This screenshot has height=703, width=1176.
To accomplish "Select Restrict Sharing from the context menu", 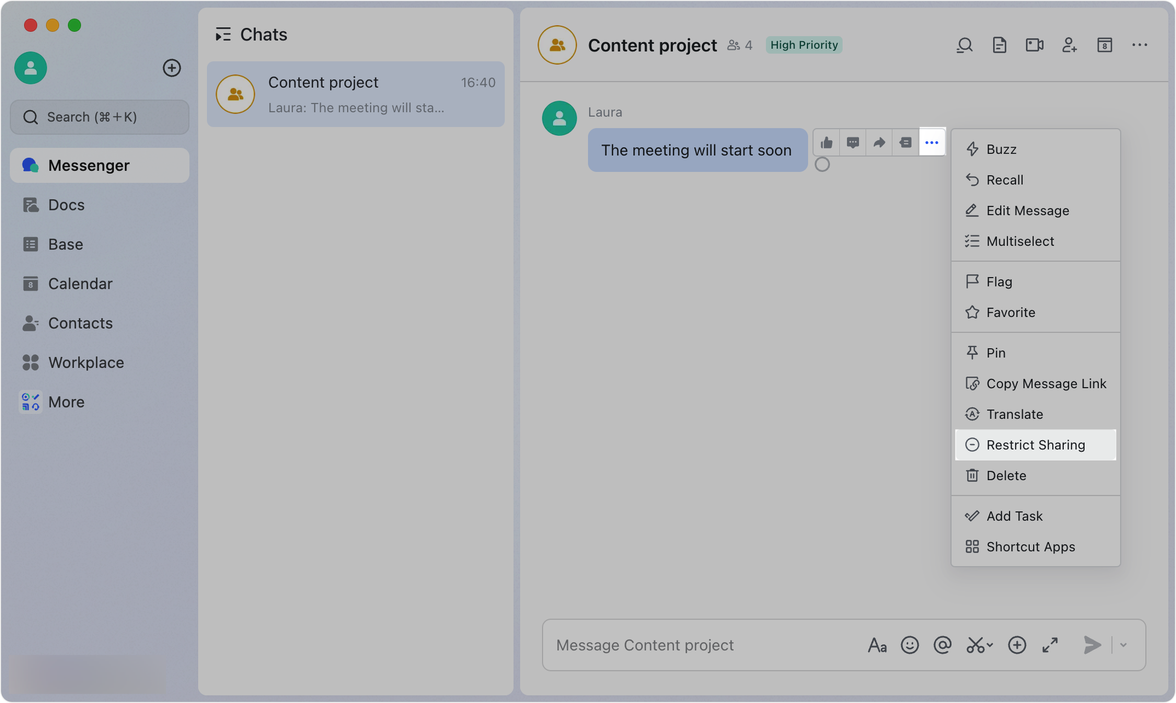I will [x=1035, y=445].
